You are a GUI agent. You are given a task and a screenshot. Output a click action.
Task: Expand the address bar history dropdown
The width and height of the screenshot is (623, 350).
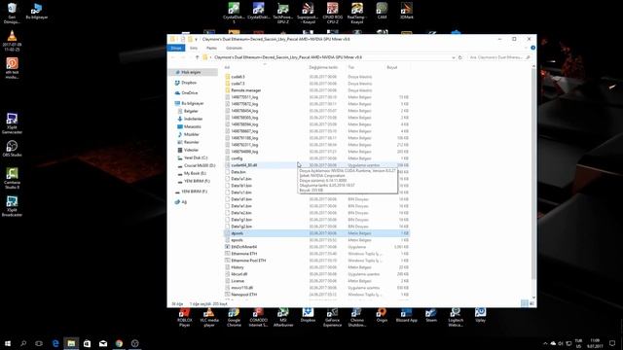(454, 57)
